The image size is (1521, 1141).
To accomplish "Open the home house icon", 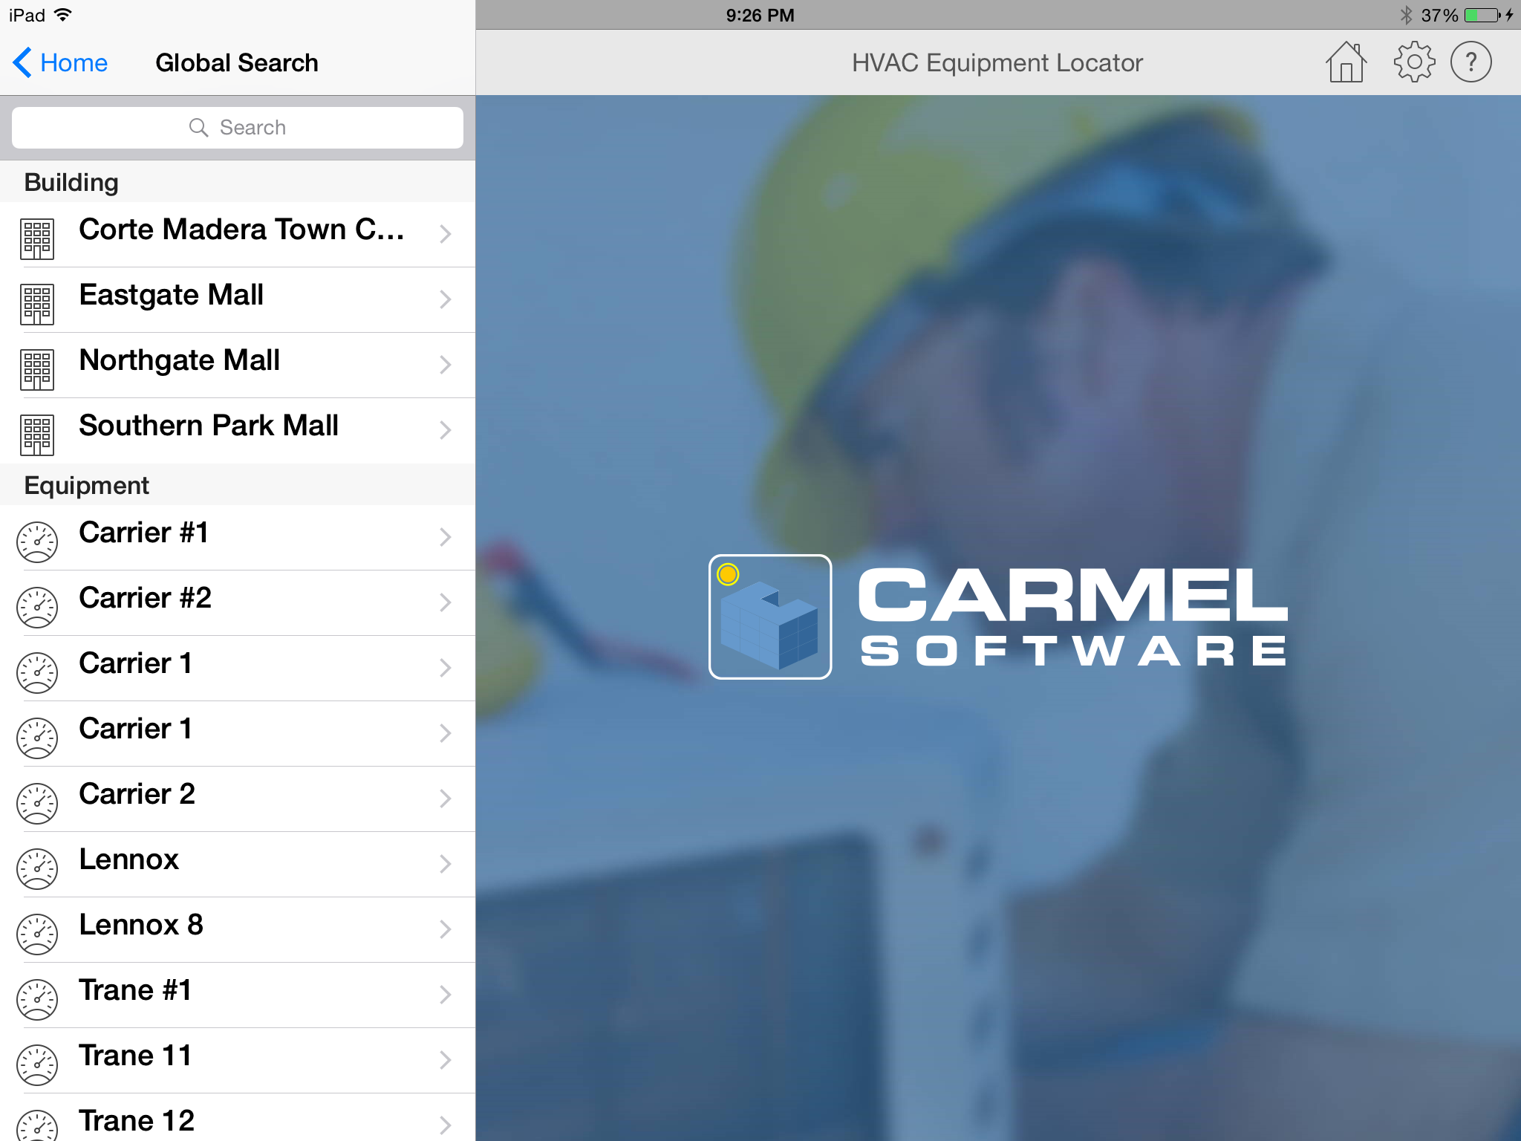I will pos(1346,62).
